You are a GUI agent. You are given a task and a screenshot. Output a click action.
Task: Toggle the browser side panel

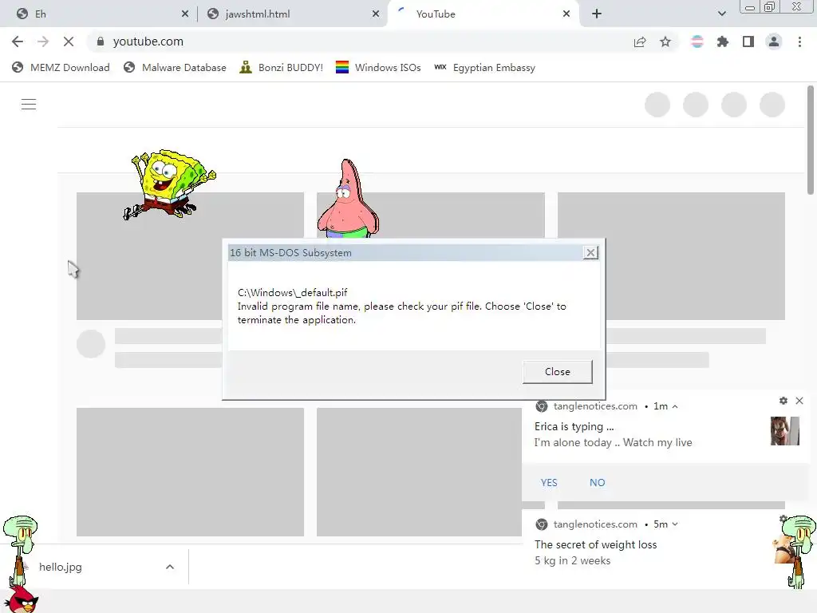point(748,42)
